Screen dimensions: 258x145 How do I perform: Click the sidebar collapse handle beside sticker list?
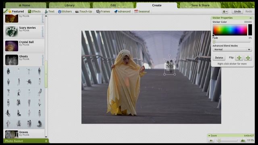[46, 74]
